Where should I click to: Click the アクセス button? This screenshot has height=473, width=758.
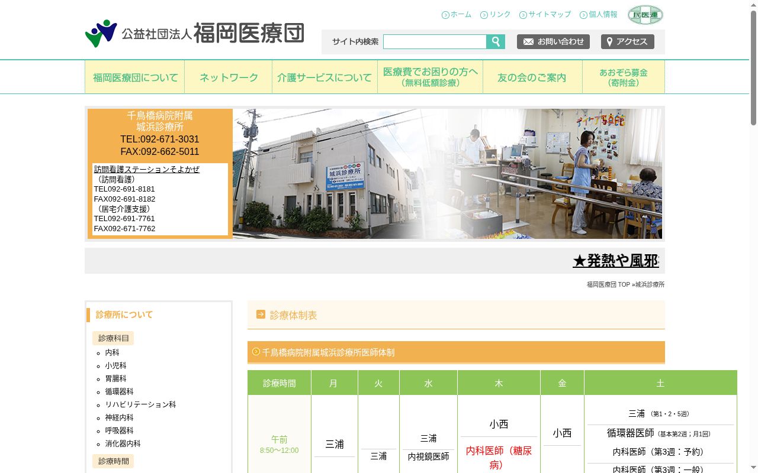[628, 41]
